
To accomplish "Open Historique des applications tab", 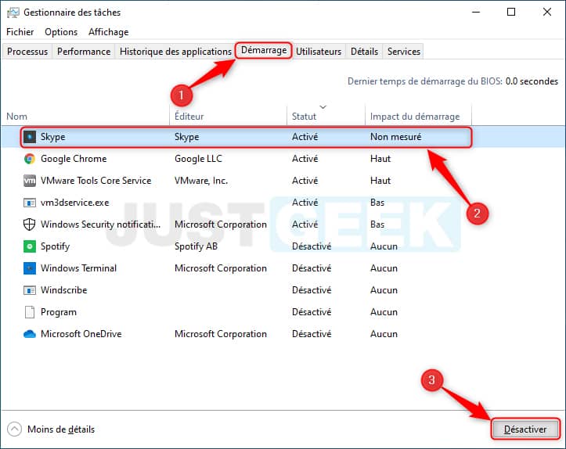I will coord(175,52).
